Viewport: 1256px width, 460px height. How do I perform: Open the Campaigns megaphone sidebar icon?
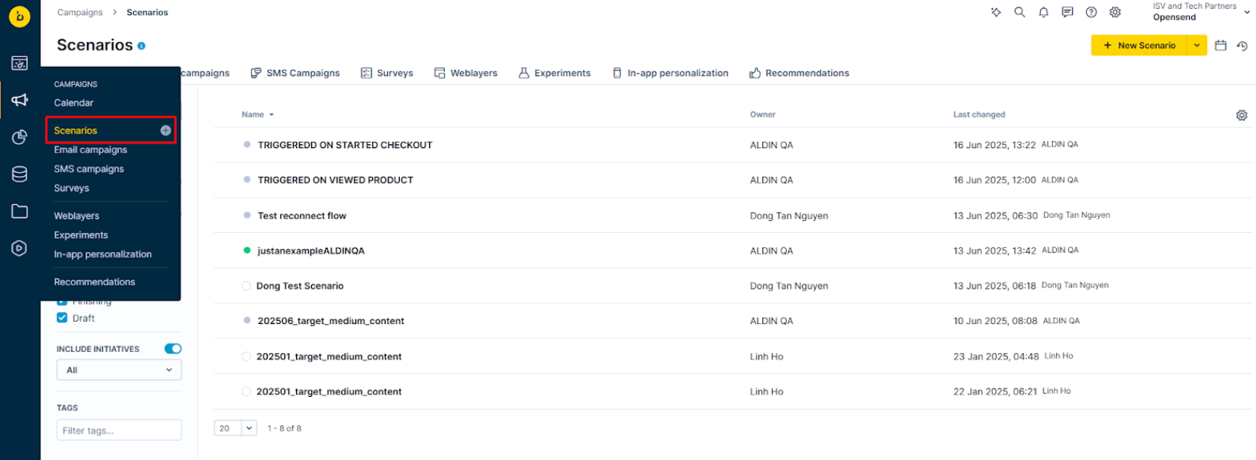(20, 100)
